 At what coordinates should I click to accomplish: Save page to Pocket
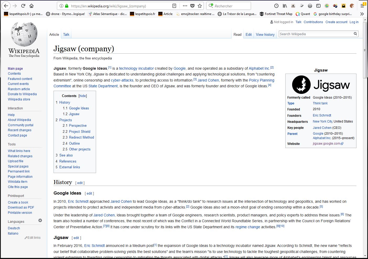[x=192, y=6]
